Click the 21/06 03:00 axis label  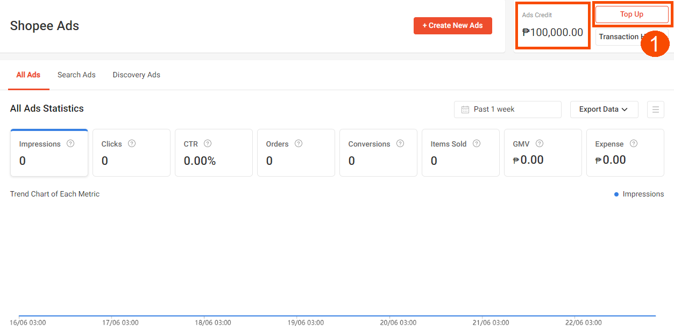(491, 323)
